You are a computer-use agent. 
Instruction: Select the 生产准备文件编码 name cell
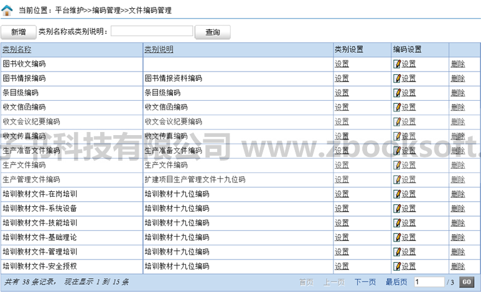point(72,151)
